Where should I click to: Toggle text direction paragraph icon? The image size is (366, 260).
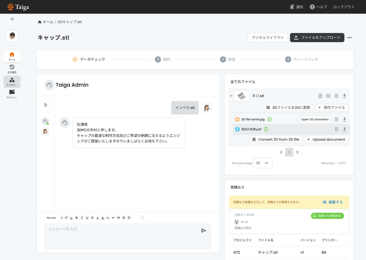tap(66, 218)
